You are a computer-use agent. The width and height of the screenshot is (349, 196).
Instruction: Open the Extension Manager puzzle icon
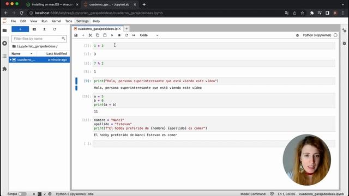click(5, 69)
